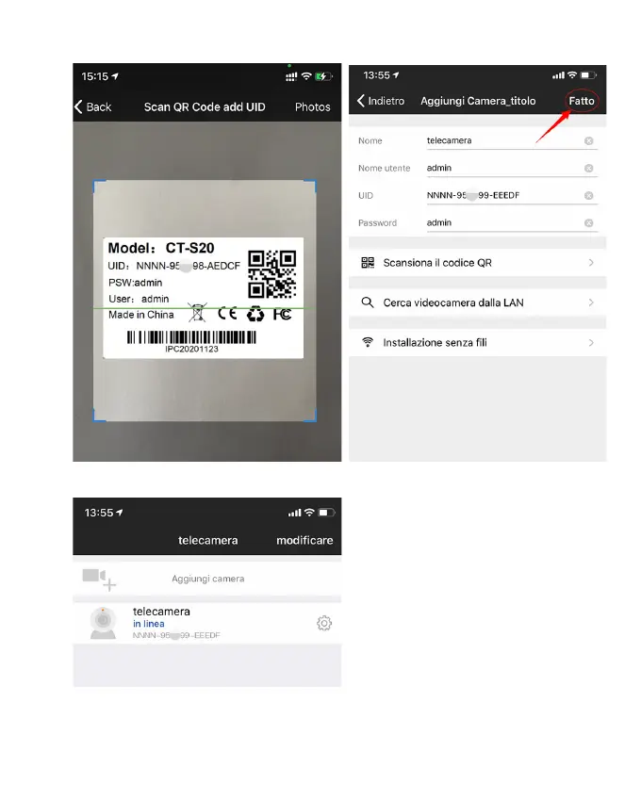Open Installazione senza fili
This screenshot has height=801, width=641.
pyautogui.click(x=477, y=342)
